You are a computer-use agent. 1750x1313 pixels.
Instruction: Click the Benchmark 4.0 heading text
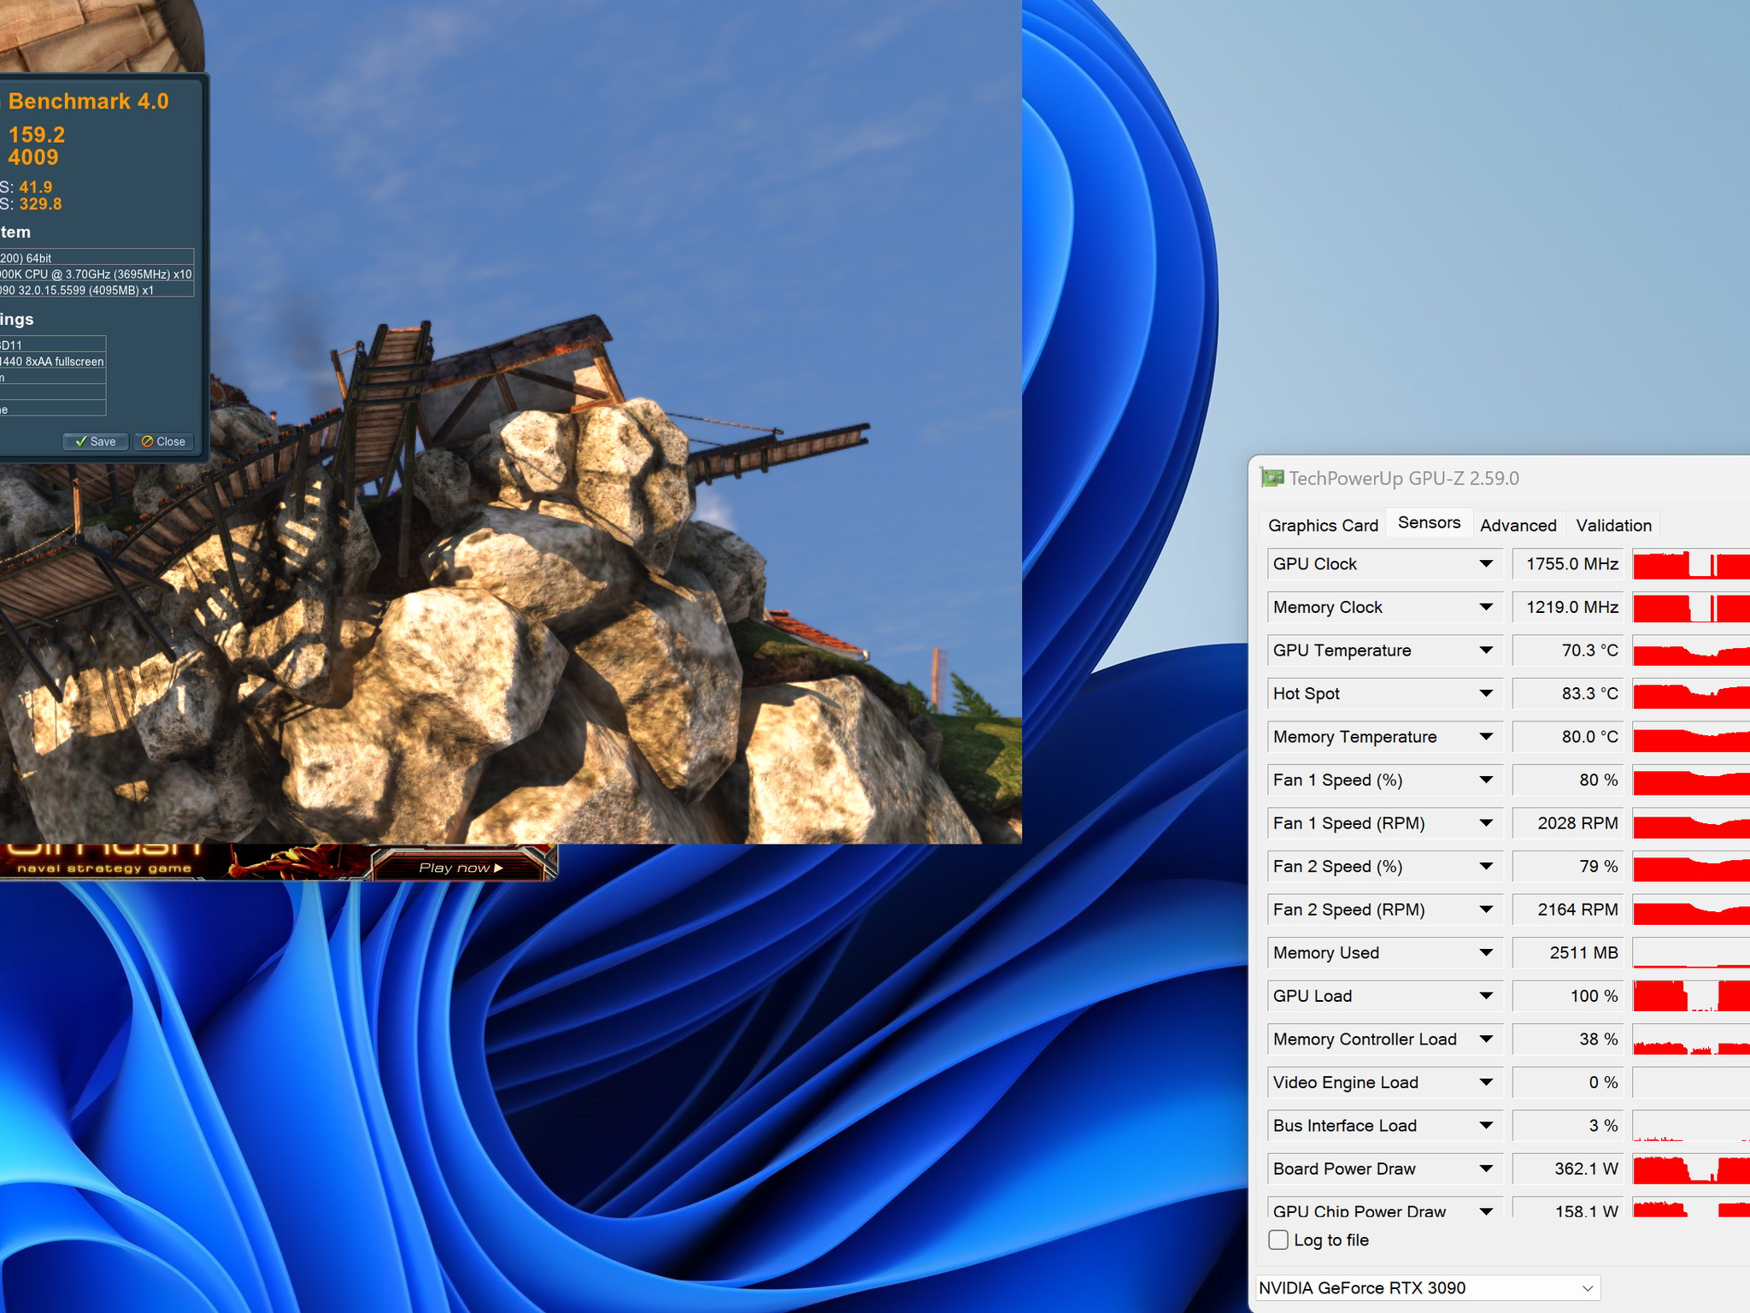coord(88,102)
